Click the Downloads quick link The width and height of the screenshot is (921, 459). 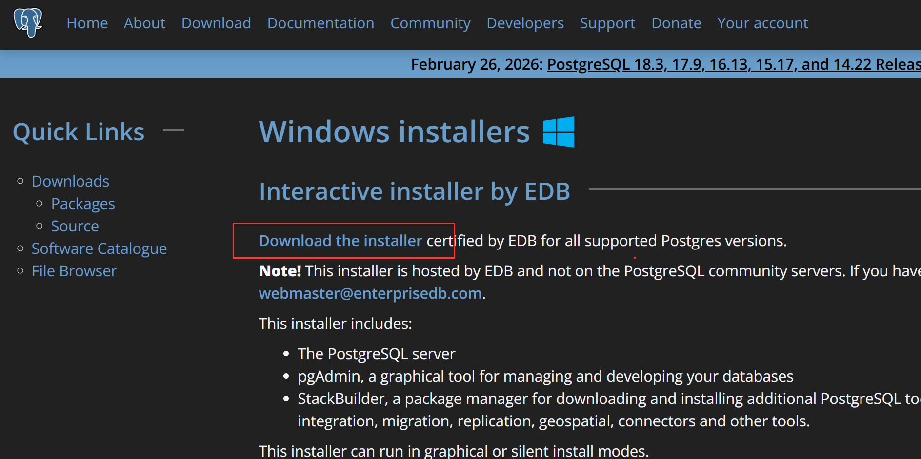point(70,181)
